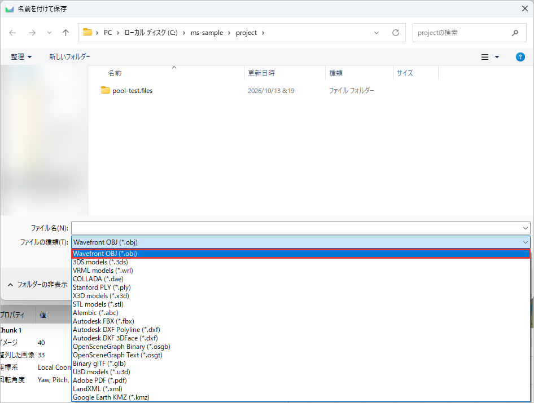Choose LandXML (*.xml)
Screen dimensions: 534x403
(x=301, y=389)
